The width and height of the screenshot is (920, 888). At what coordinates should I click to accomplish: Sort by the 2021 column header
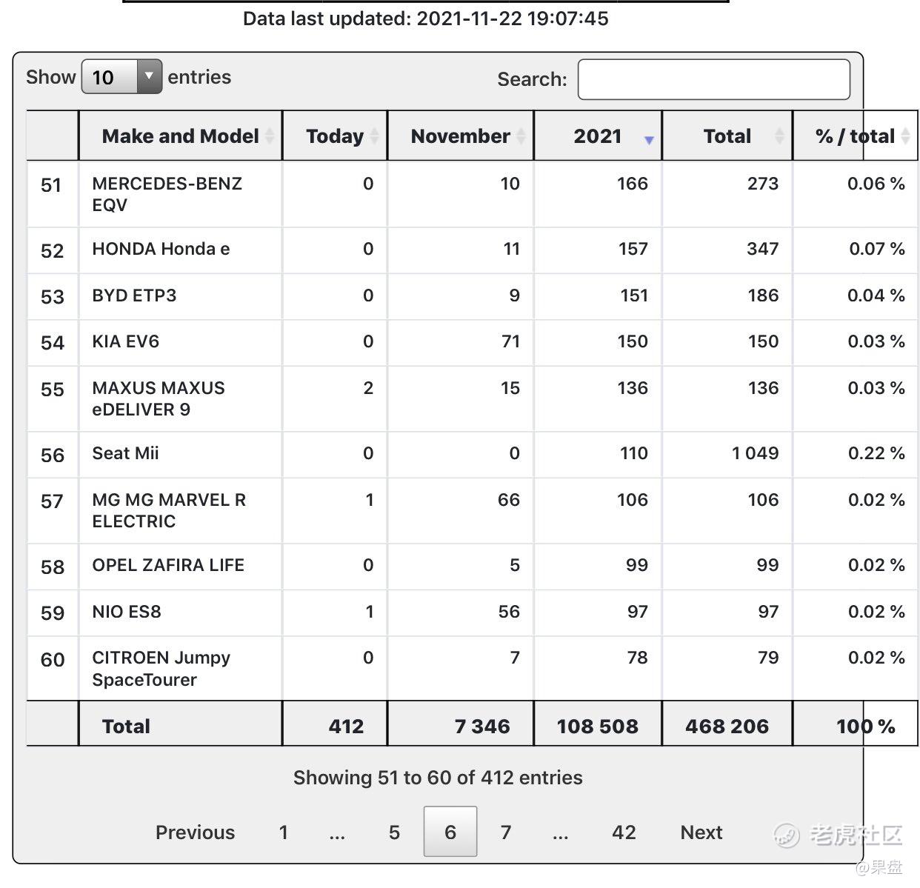click(x=598, y=136)
